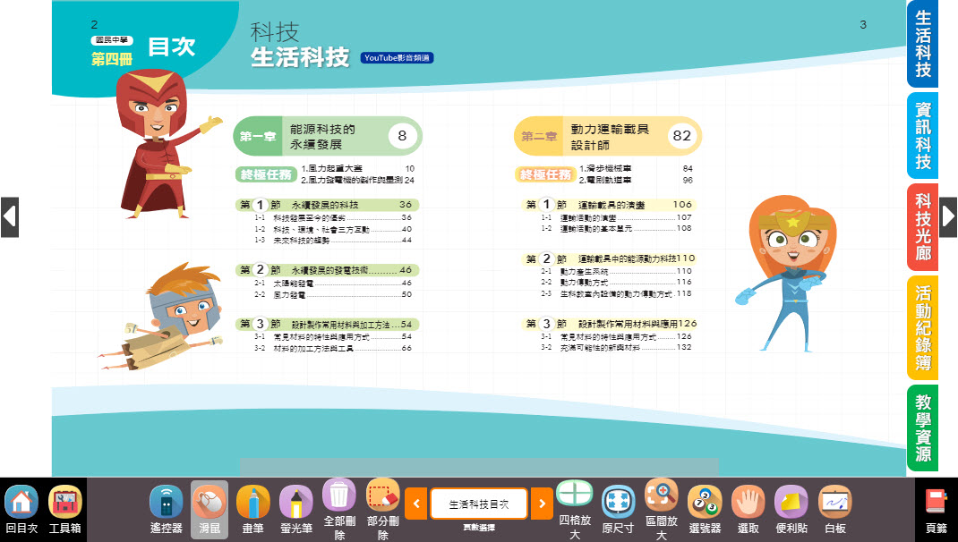Click 終極任務 badge under chapter two

click(x=545, y=174)
